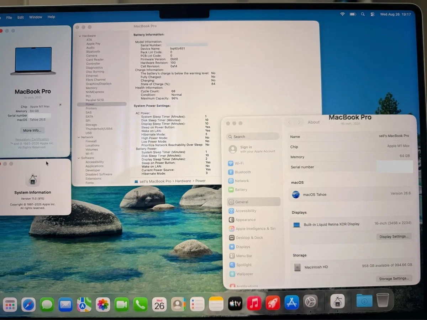The width and height of the screenshot is (427, 320).
Task: Click Display Settings... button
Action: pyautogui.click(x=394, y=236)
